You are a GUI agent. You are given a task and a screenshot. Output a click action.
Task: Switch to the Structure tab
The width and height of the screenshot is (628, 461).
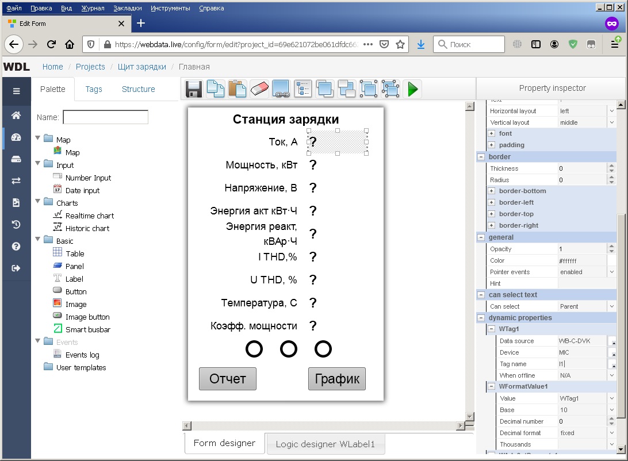[138, 89]
